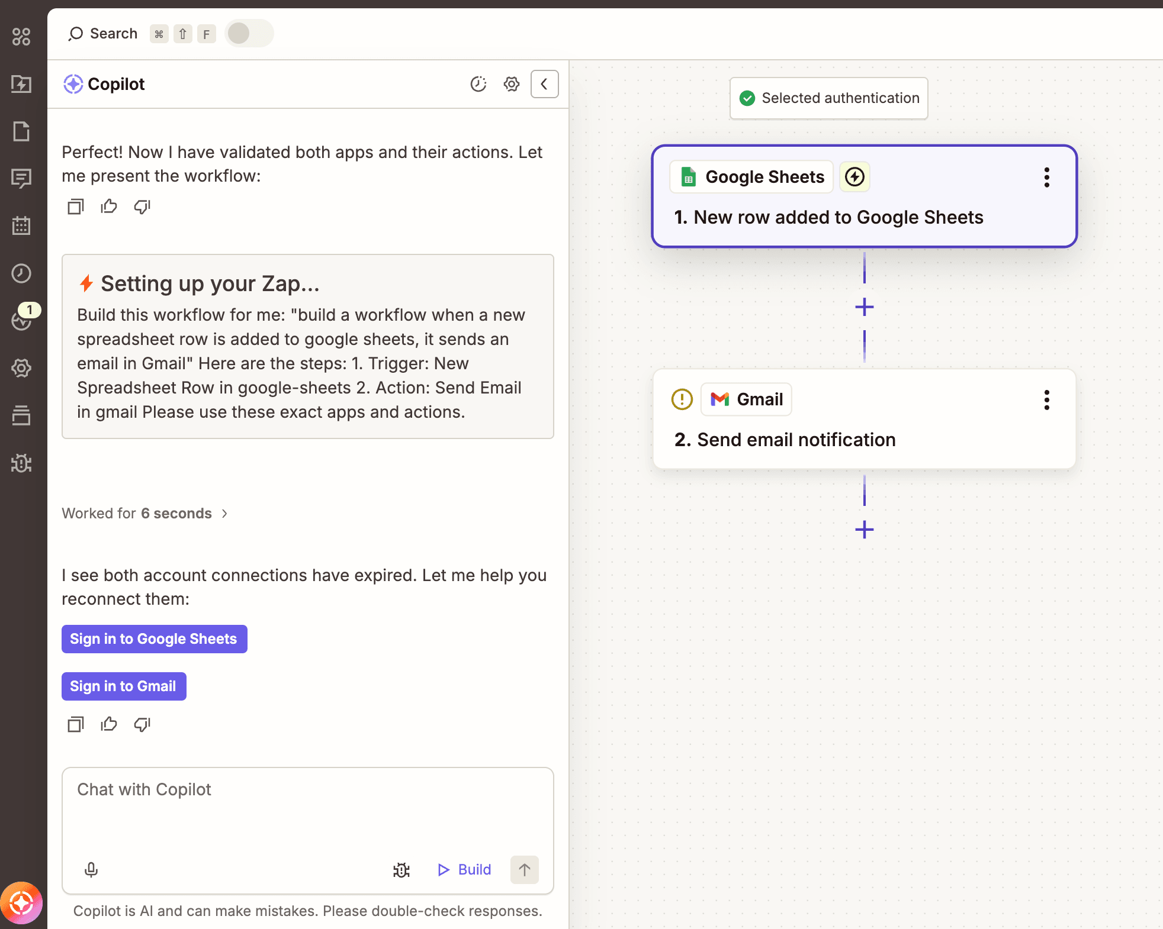Screen dimensions: 1163x929
Task: Select the Google Sheets trigger step card
Action: (x=864, y=196)
